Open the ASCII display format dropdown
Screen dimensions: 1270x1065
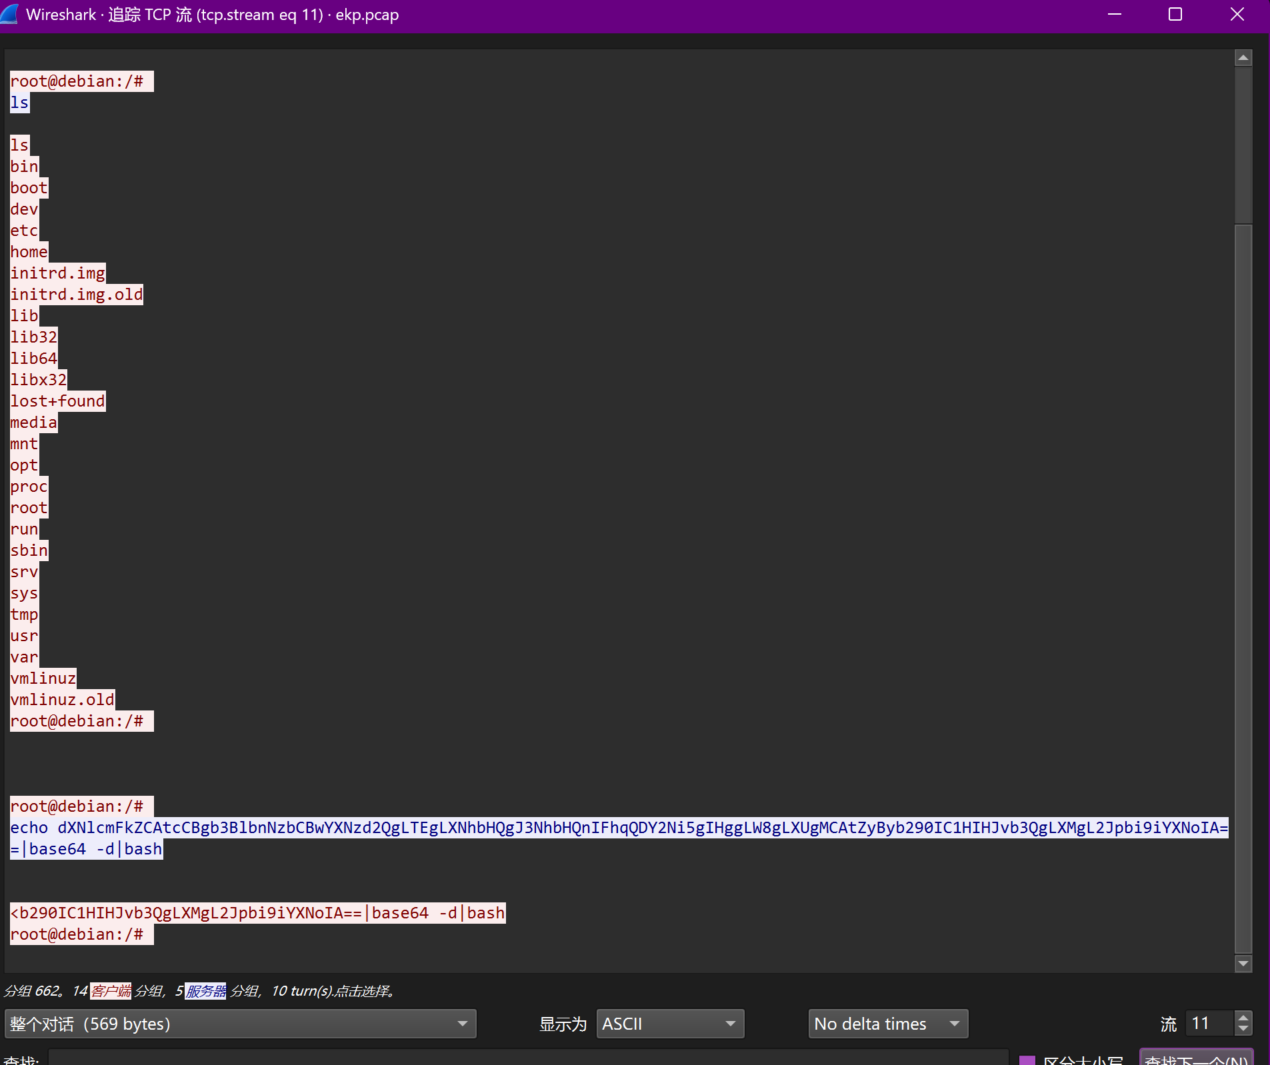point(670,1024)
